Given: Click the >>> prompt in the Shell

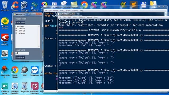Looking at the screenshot, I should pyautogui.click(x=61, y=28).
